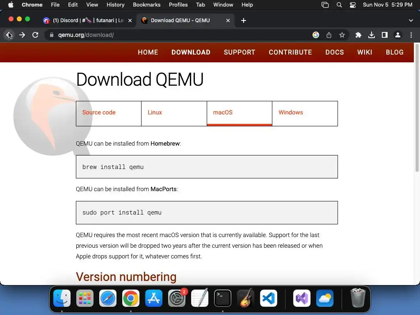Click the Stage Manager menu bar icon

coord(325,5)
